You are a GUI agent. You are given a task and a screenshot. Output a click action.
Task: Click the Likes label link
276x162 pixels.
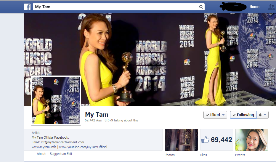point(203,155)
